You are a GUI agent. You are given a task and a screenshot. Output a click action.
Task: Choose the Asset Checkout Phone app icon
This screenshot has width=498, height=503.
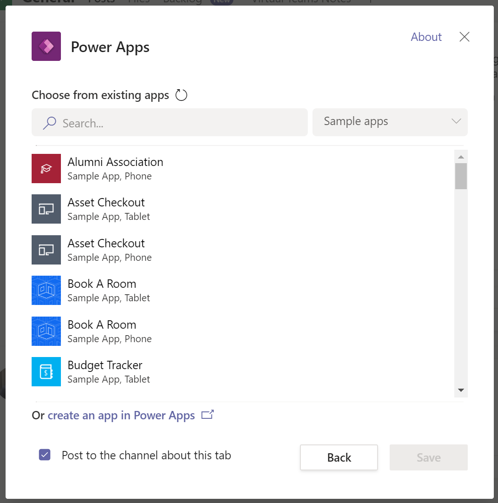pyautogui.click(x=46, y=250)
